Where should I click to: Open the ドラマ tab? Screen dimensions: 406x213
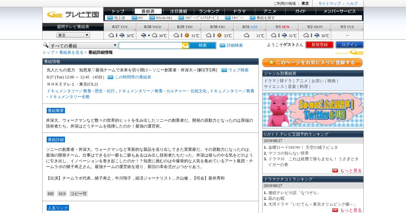(x=240, y=11)
